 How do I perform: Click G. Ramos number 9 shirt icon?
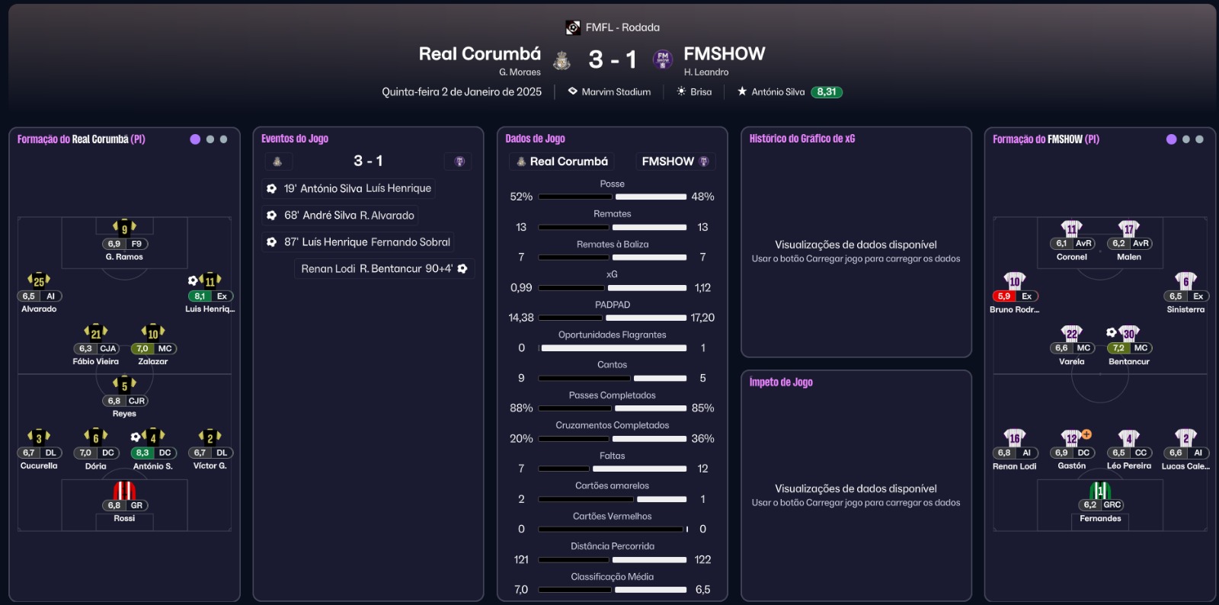click(x=124, y=227)
